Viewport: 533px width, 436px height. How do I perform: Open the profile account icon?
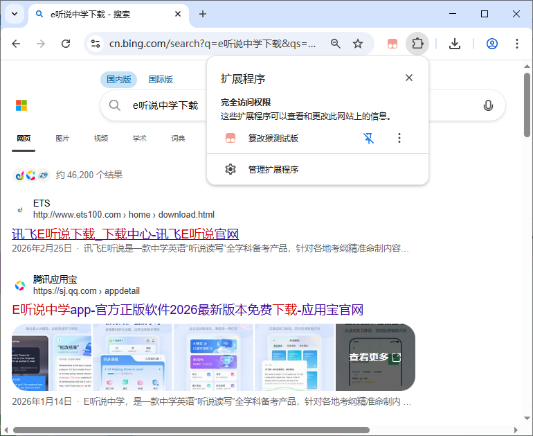coord(492,44)
